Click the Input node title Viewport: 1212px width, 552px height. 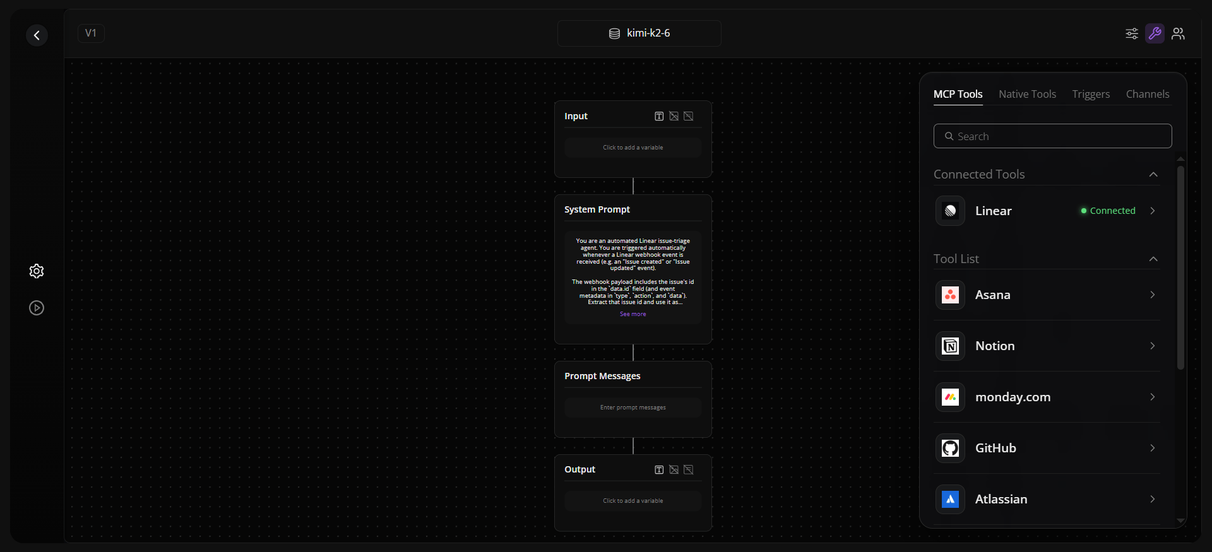click(576, 116)
